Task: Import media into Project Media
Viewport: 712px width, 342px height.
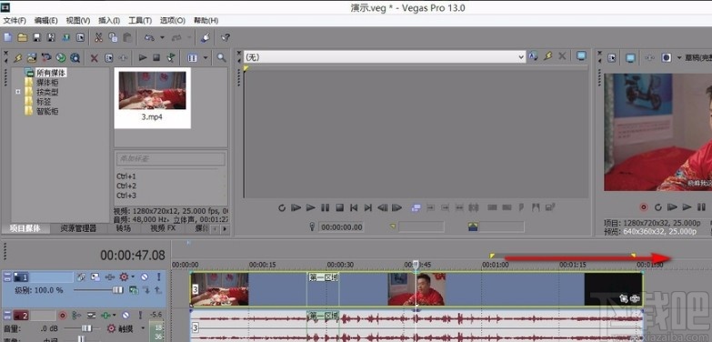Action: (x=32, y=57)
